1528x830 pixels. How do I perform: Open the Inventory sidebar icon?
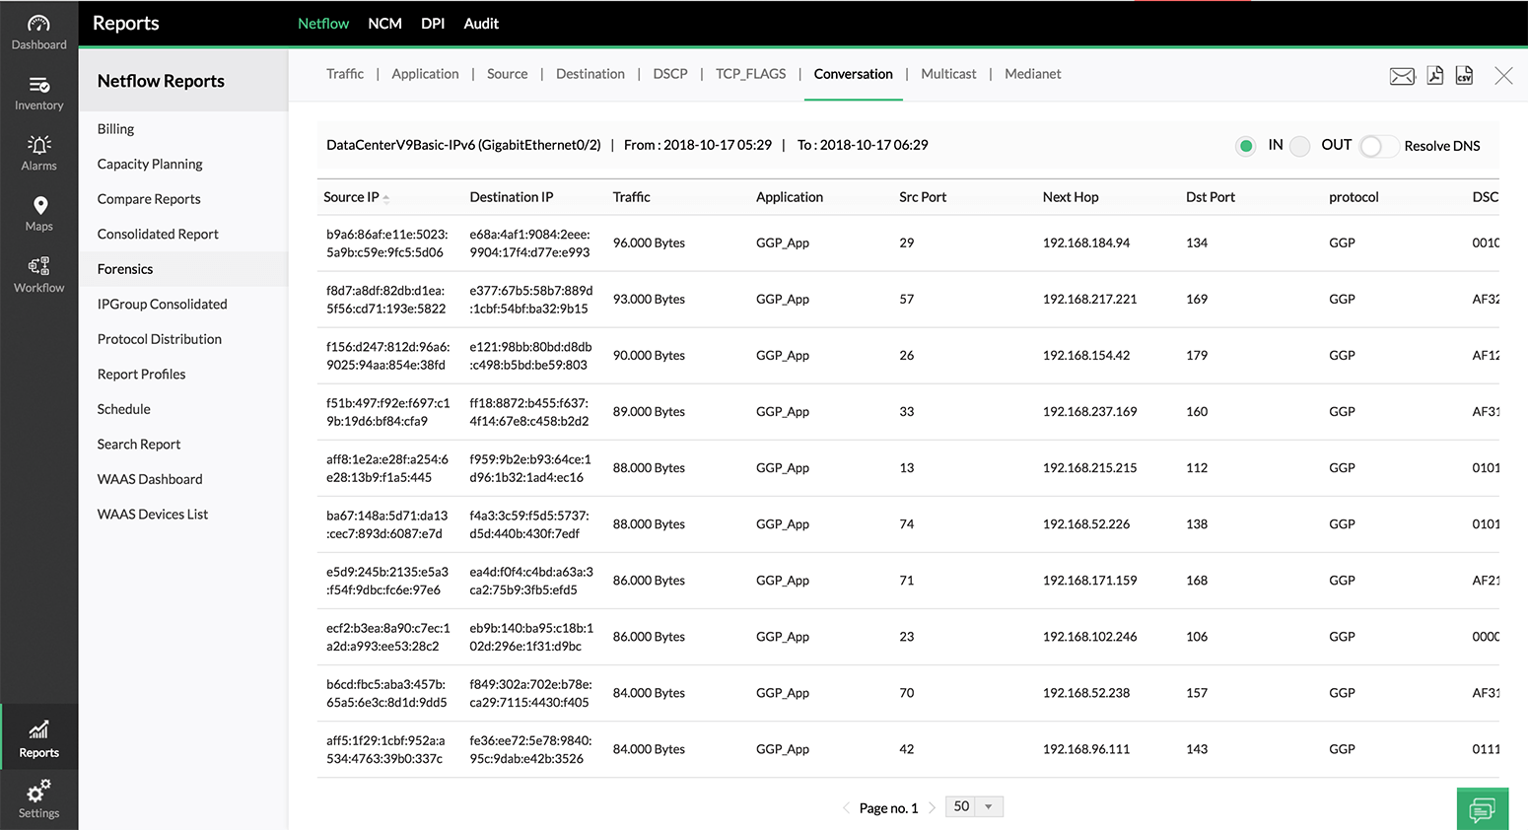(38, 85)
